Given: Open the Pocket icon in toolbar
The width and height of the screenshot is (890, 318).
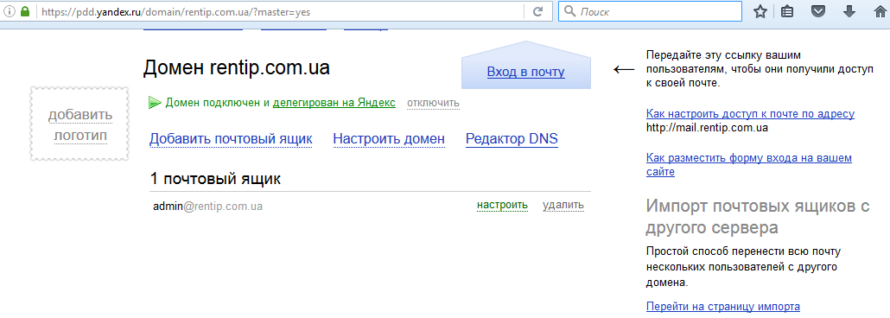Looking at the screenshot, I should point(818,12).
